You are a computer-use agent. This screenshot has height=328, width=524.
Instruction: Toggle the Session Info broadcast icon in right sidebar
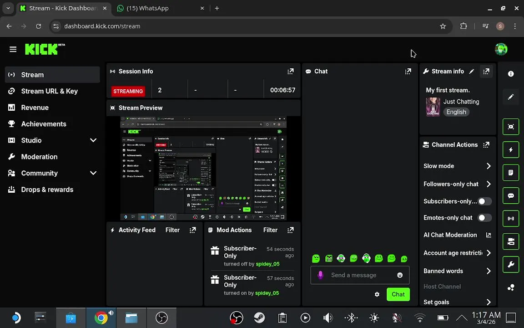pos(511,219)
